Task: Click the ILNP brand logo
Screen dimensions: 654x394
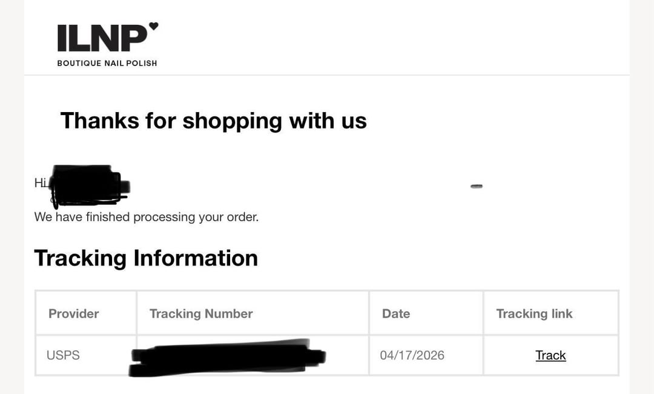Action: (102, 38)
